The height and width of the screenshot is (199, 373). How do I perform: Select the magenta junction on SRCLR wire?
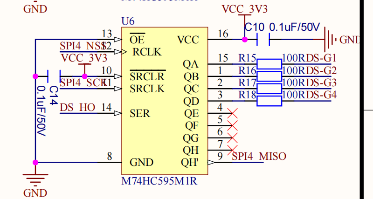84,76
